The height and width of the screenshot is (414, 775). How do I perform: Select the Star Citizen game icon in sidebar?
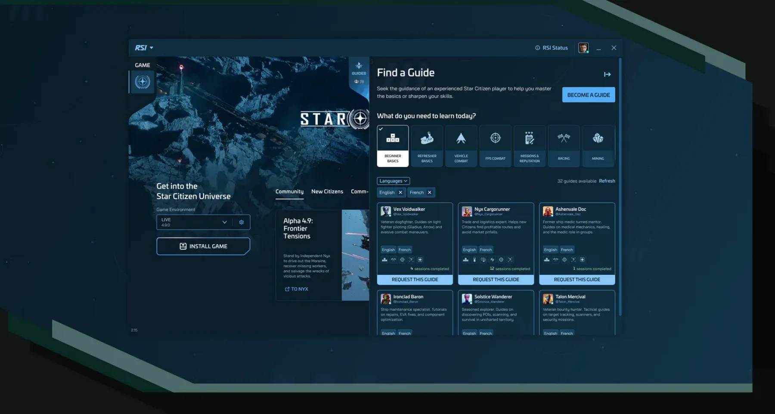tap(143, 82)
